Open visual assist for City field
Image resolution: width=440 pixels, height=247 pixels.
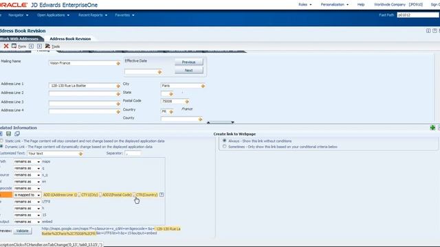click(203, 86)
